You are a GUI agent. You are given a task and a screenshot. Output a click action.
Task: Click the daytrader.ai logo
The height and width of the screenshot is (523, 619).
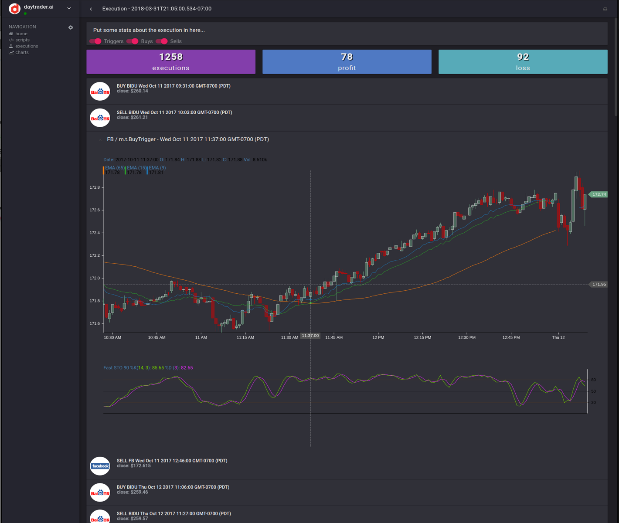tap(14, 8)
